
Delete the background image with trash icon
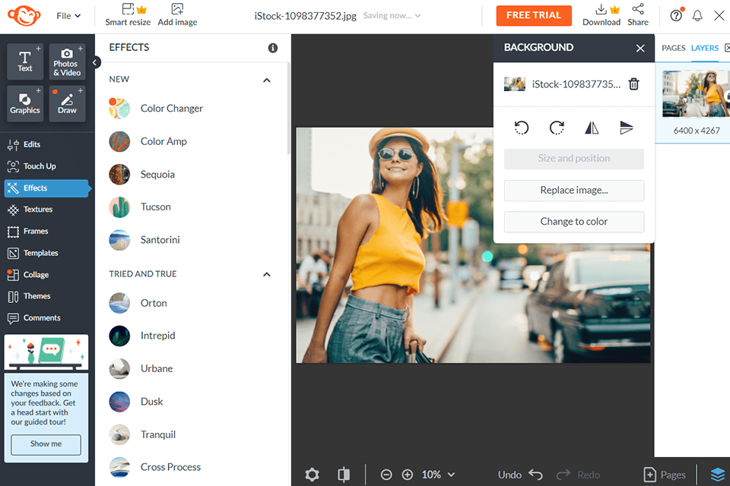[x=633, y=84]
